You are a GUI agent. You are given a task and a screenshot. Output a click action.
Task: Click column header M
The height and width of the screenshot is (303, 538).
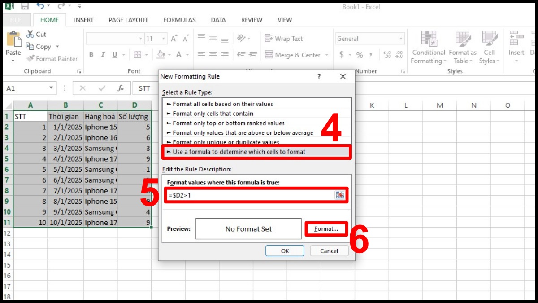pyautogui.click(x=440, y=105)
